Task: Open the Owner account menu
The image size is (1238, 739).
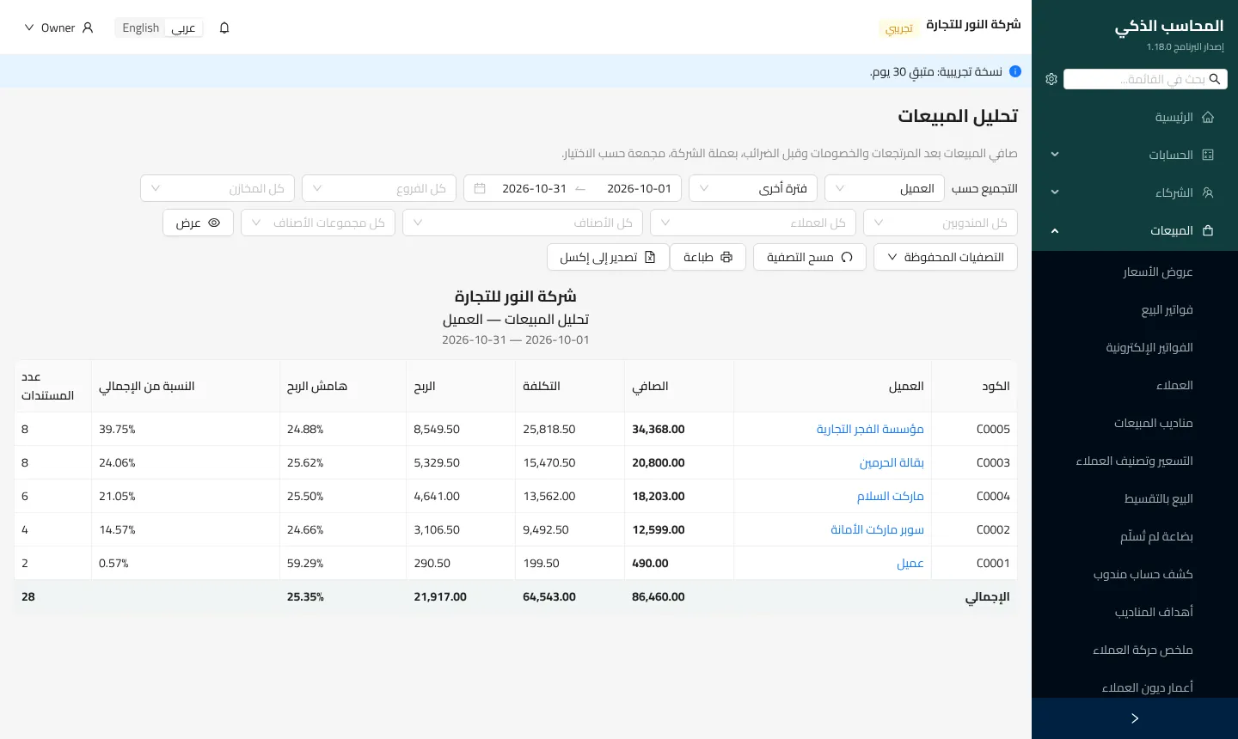Action: [58, 27]
